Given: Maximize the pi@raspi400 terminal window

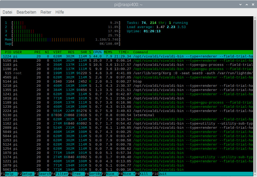Looking at the screenshot, I should click(x=247, y=4).
